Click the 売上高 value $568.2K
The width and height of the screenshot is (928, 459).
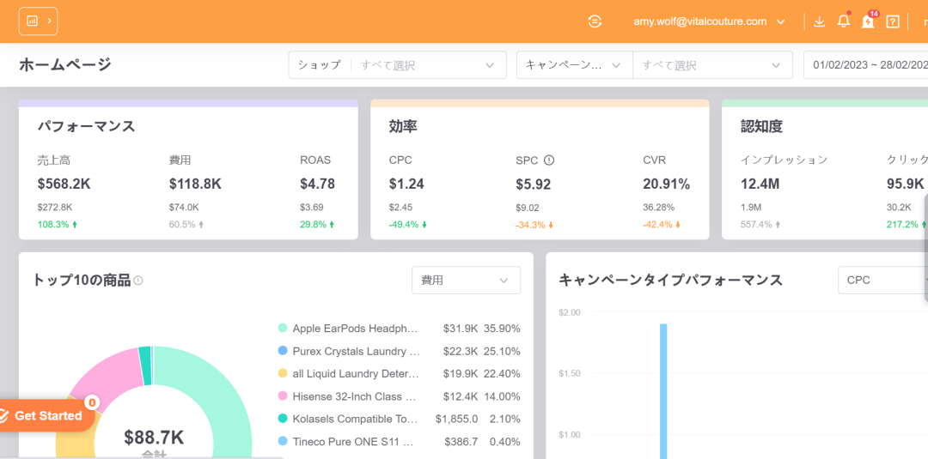[64, 184]
